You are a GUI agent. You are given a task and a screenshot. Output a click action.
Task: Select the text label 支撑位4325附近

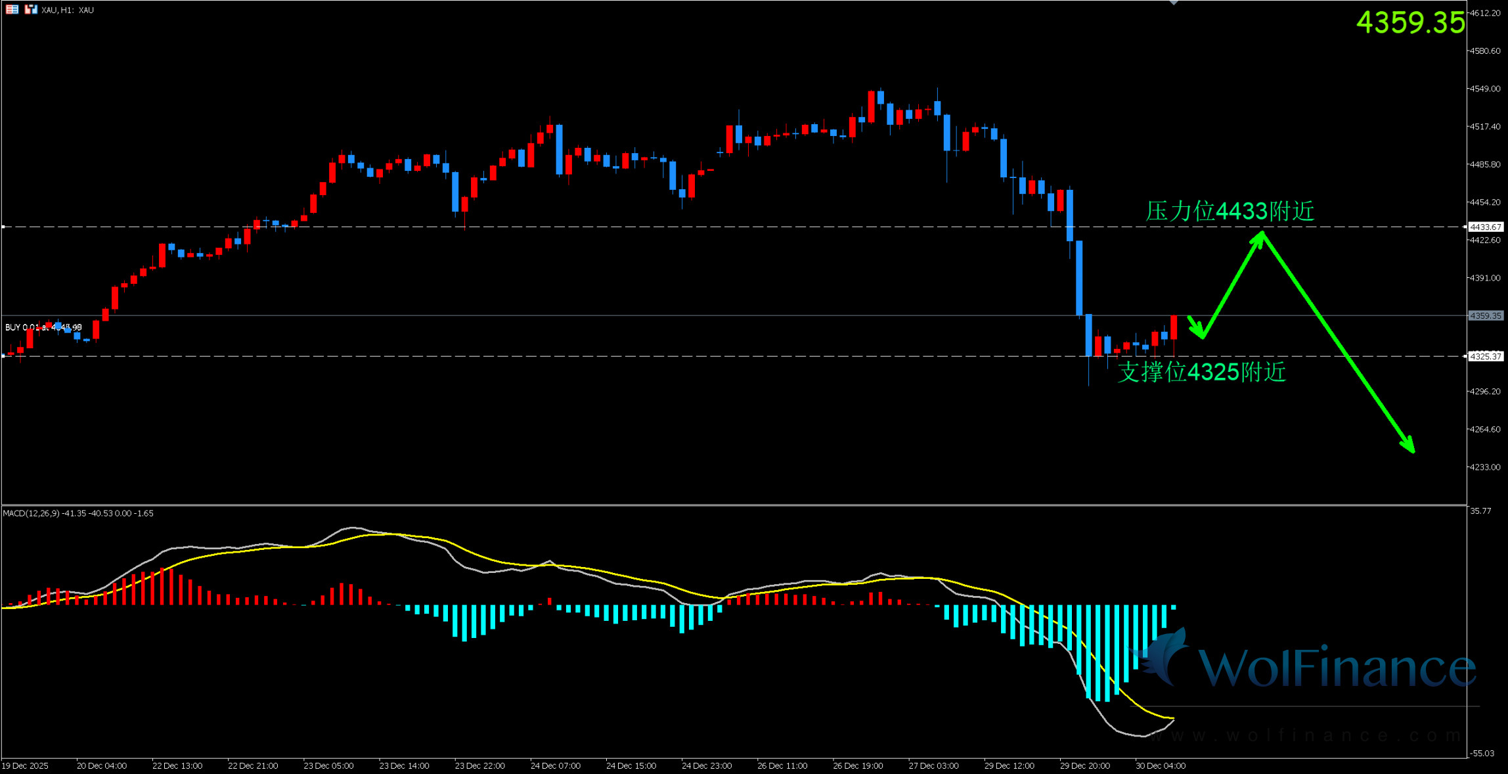[x=1201, y=372]
